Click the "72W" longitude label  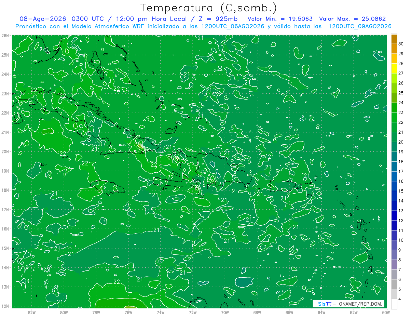point(193,312)
